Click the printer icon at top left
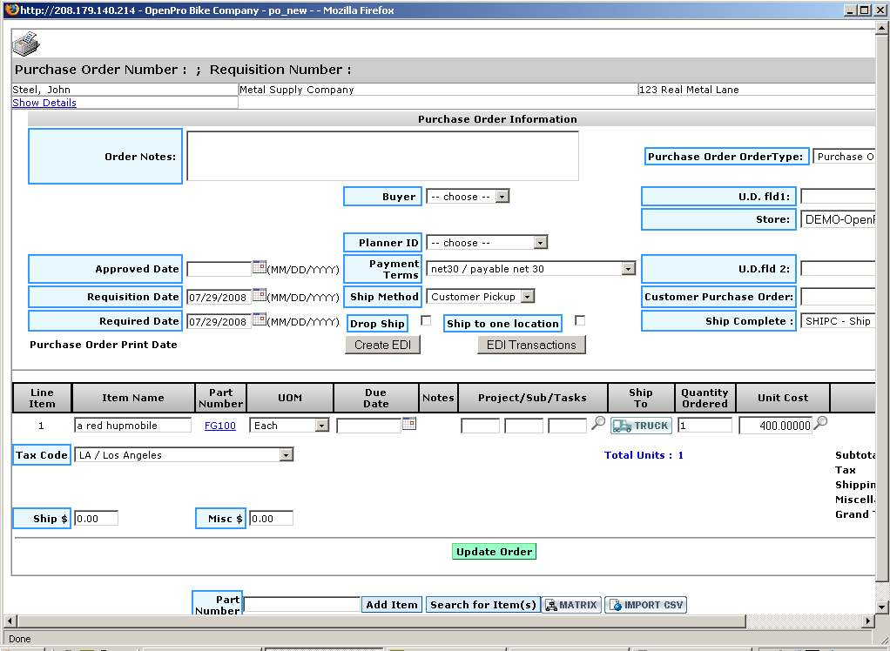The image size is (890, 651). pos(26,44)
